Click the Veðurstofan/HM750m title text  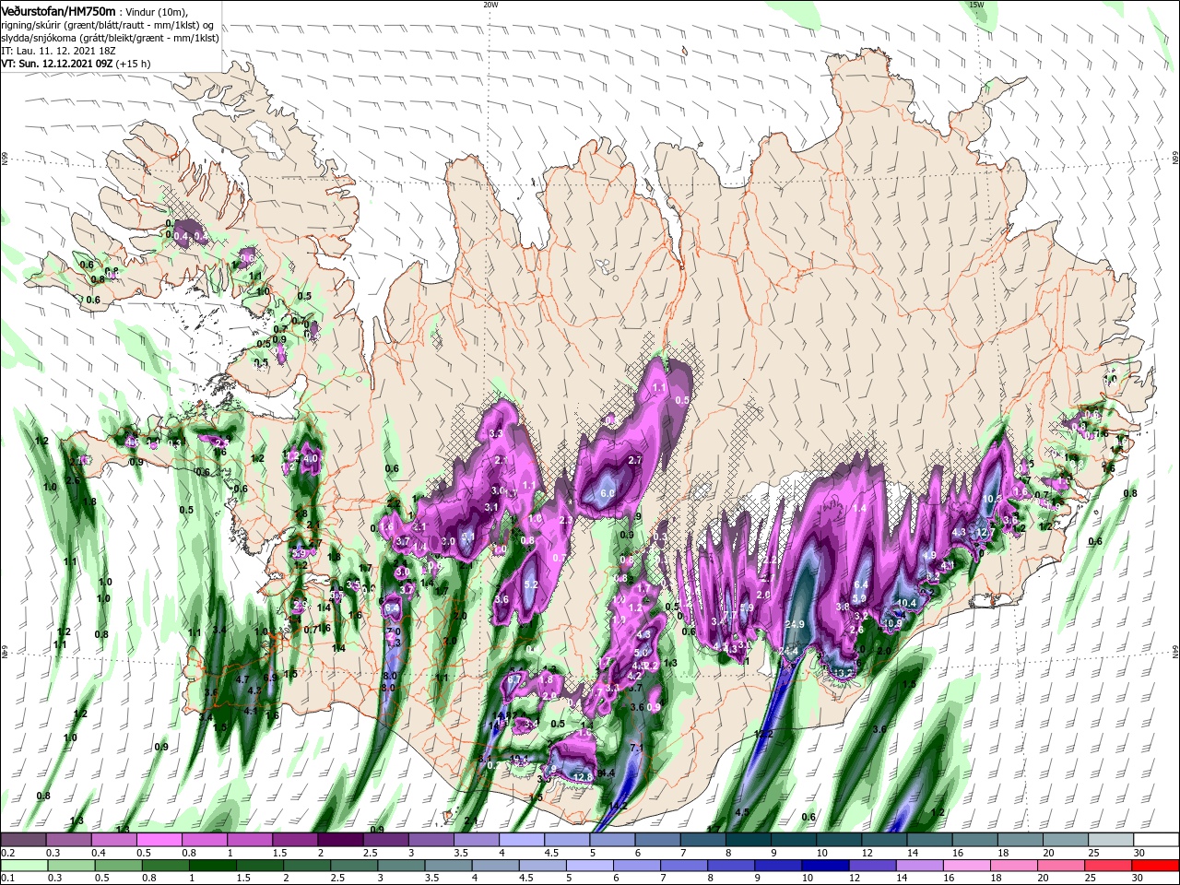tap(58, 11)
